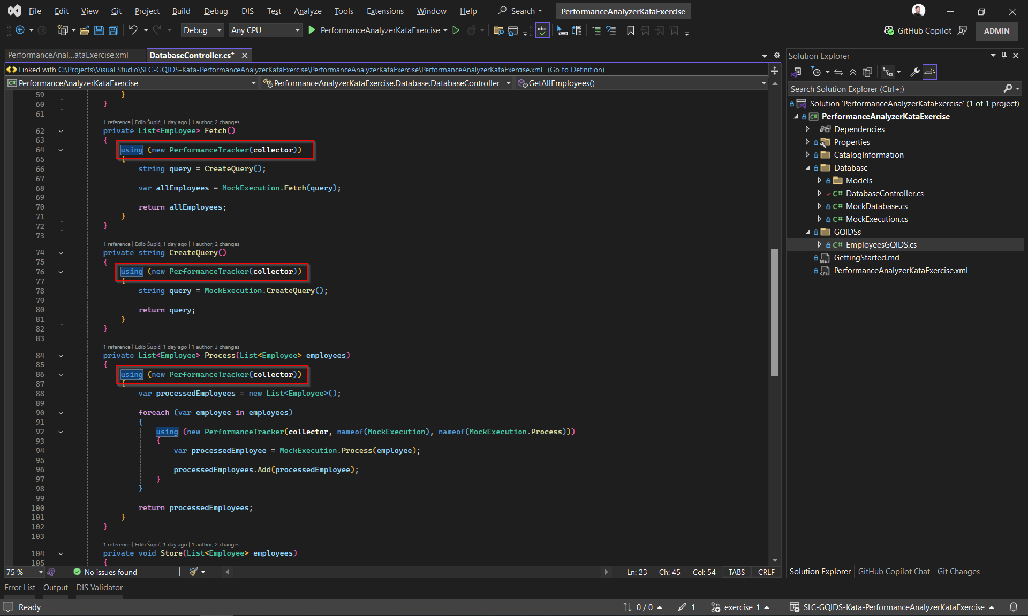Click the Send Feedback icon next to GitHub Copilot
Image resolution: width=1028 pixels, height=616 pixels.
pyautogui.click(x=962, y=30)
